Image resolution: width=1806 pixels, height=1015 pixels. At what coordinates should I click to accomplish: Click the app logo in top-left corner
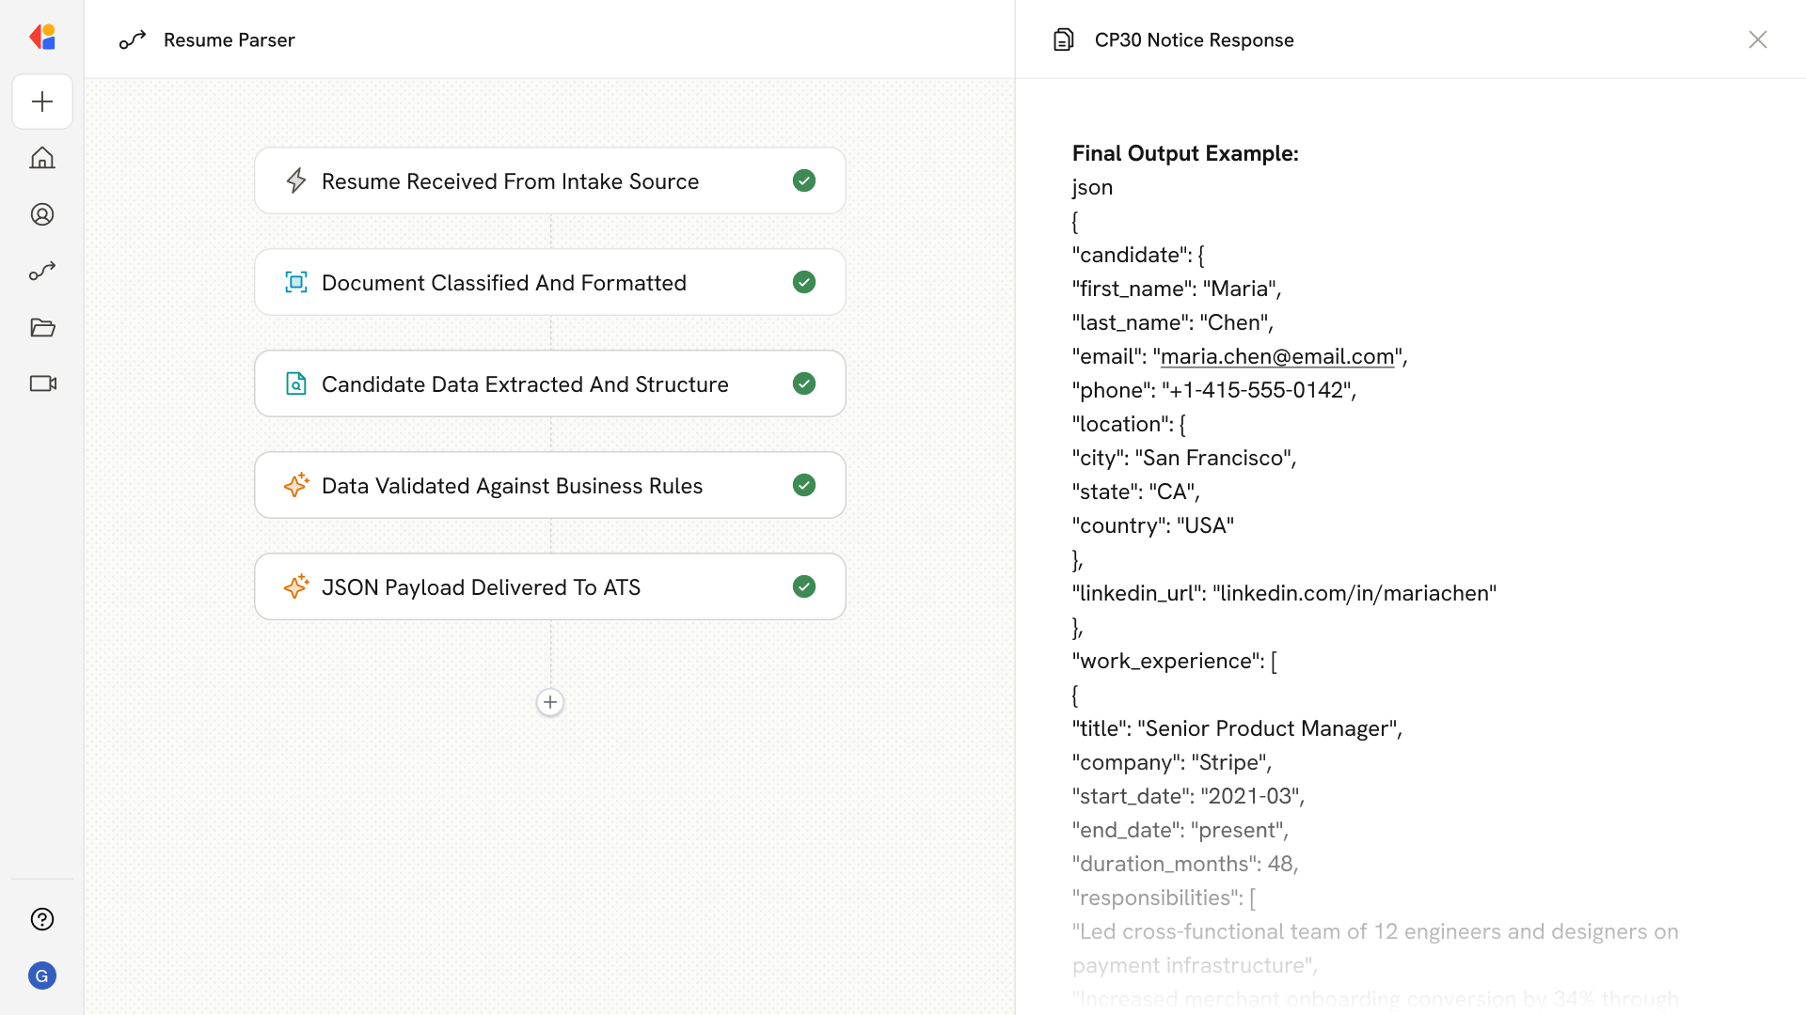point(42,38)
